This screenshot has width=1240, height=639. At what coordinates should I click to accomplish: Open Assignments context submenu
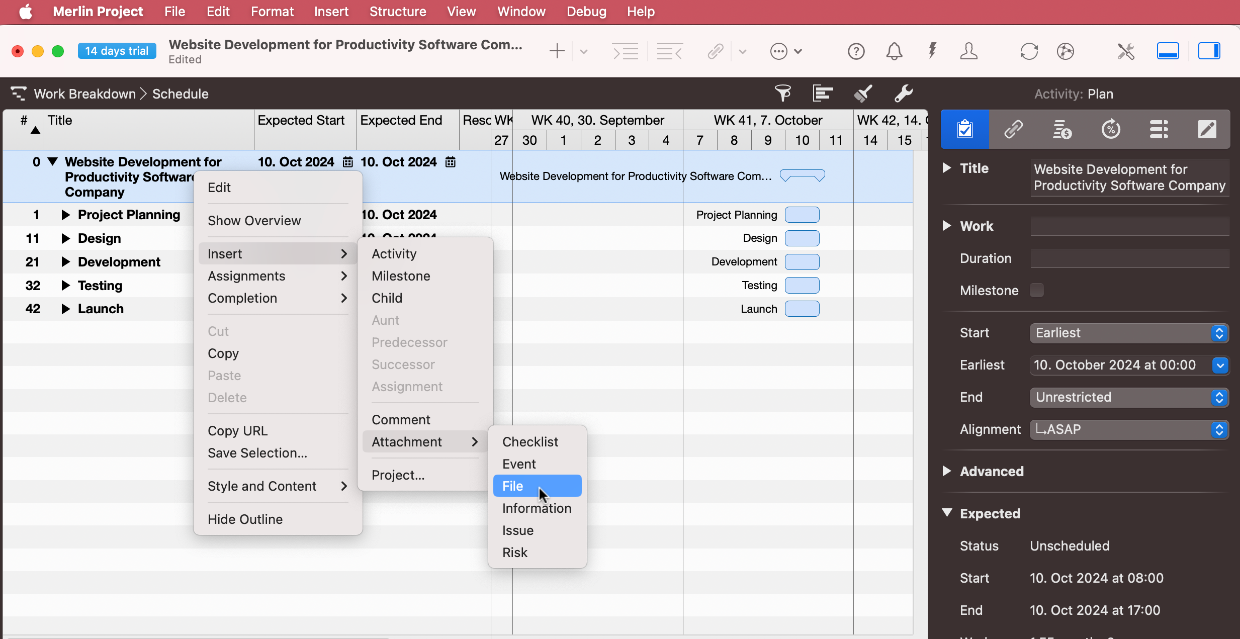coord(278,276)
